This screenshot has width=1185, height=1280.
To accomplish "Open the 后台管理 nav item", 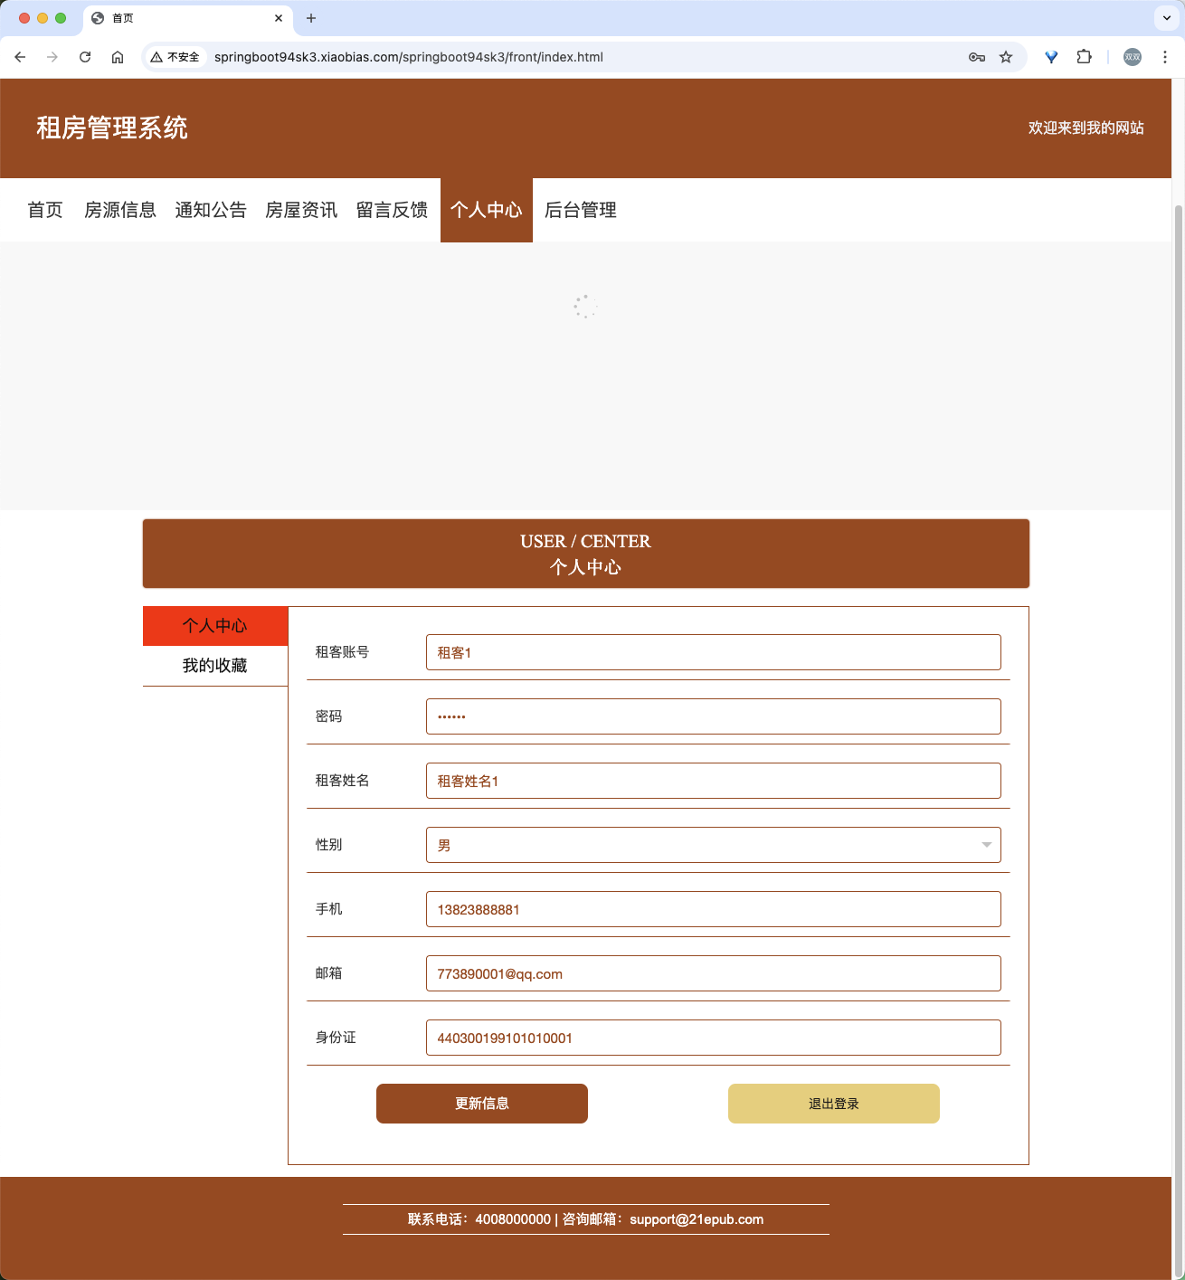I will [x=581, y=210].
